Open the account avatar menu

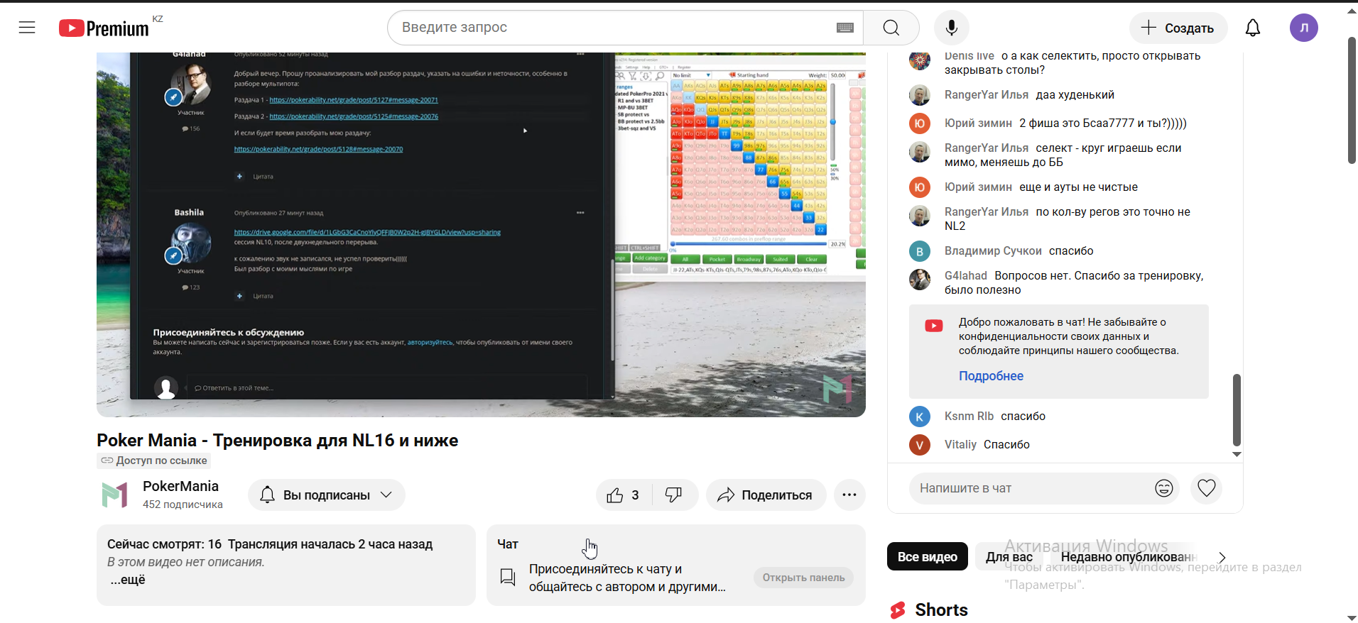[x=1304, y=28]
